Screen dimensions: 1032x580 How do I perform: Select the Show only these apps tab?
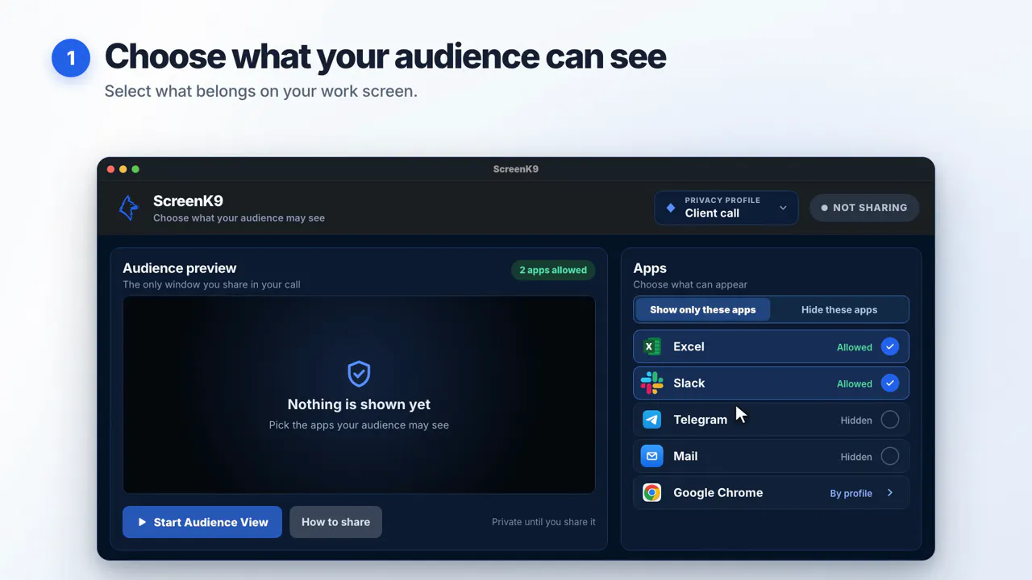703,310
